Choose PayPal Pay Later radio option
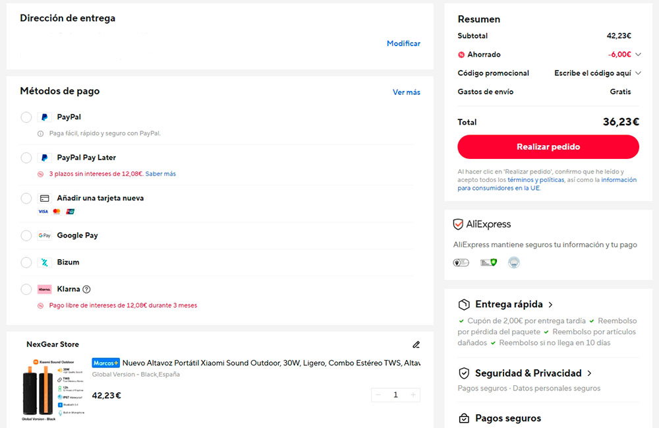Screen dimensions: 659x428 click(x=26, y=158)
